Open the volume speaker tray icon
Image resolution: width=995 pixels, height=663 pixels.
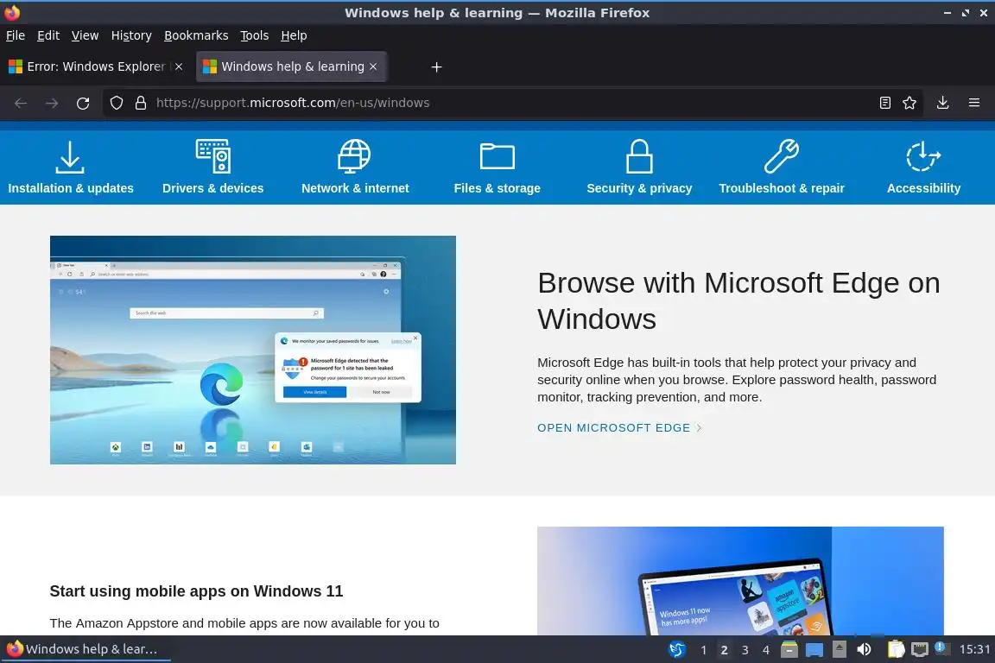864,649
